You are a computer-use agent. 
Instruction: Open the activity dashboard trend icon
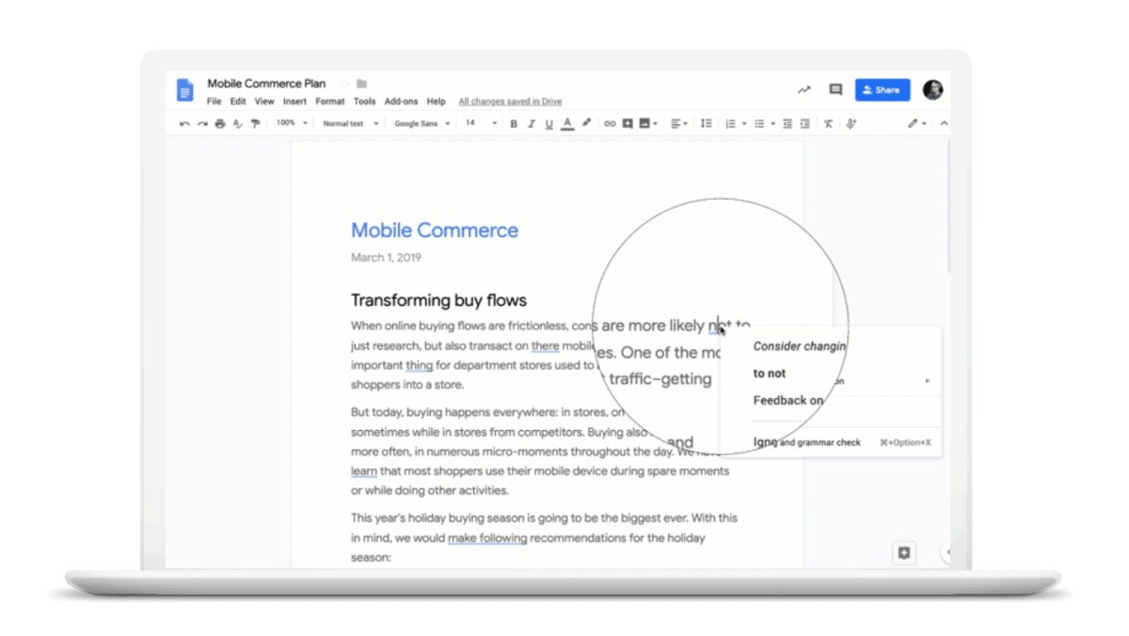tap(804, 90)
